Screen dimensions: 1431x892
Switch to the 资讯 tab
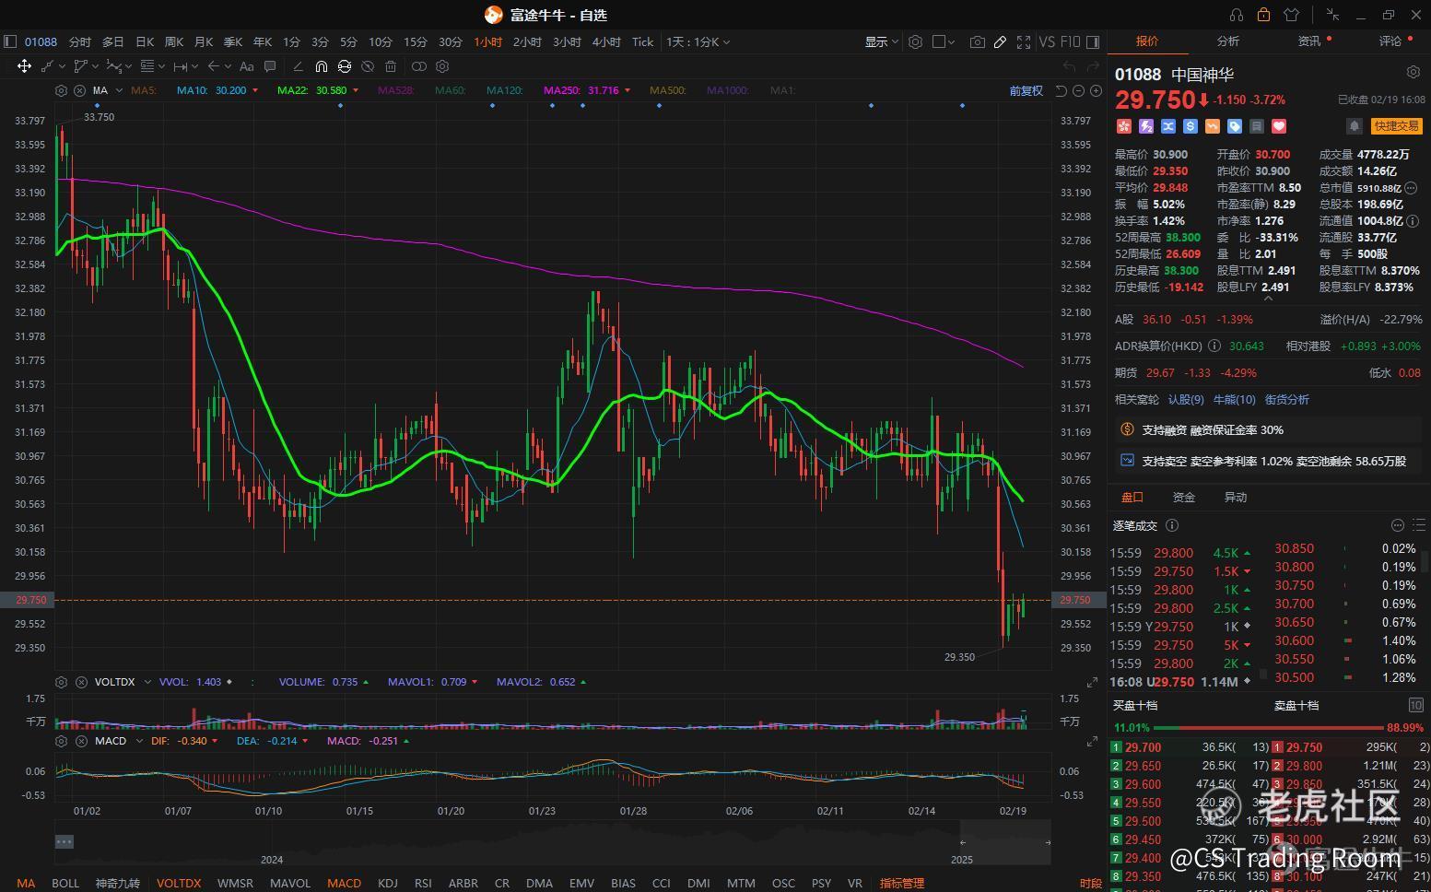pos(1309,41)
